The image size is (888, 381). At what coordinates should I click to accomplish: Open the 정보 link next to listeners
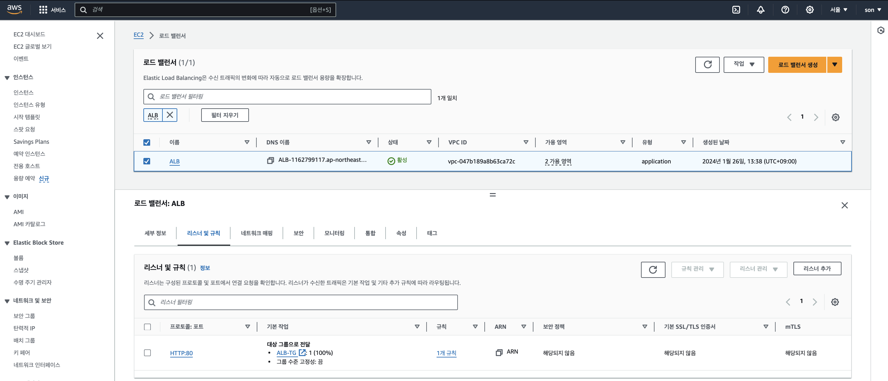[205, 268]
